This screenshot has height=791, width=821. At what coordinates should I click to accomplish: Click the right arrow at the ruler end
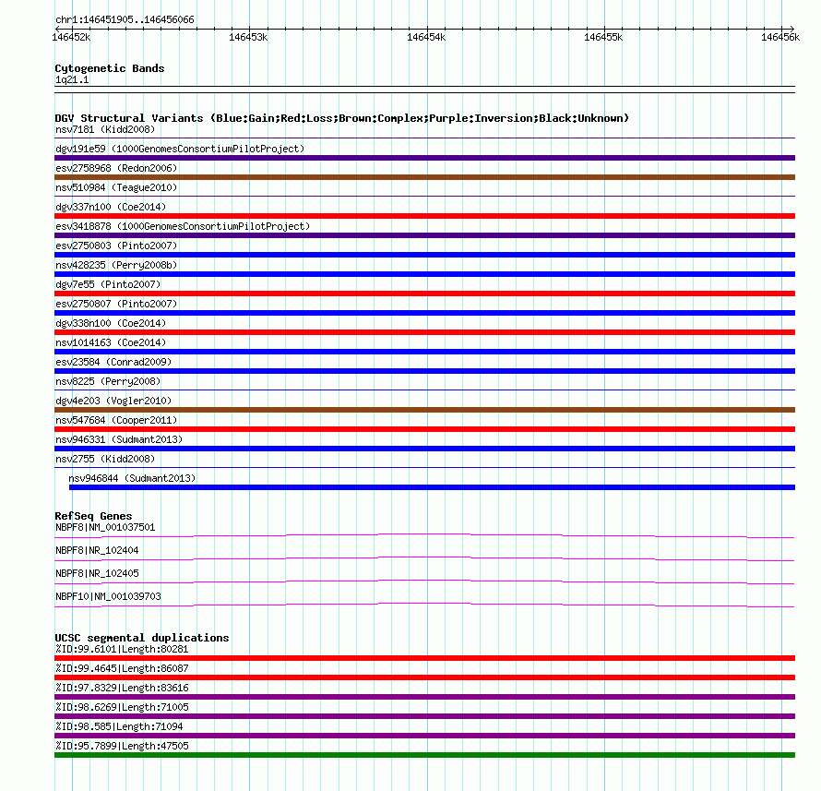click(792, 29)
